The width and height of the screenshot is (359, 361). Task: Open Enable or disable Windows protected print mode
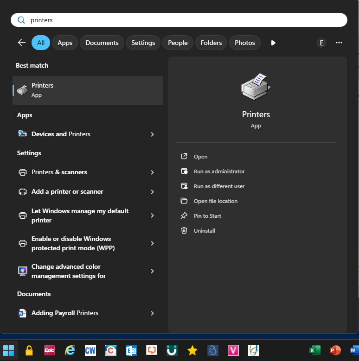pos(88,243)
